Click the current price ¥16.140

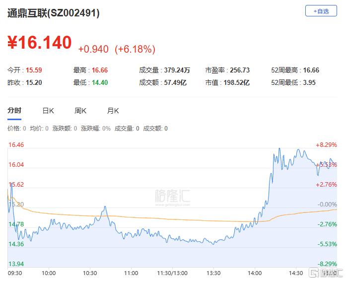point(40,43)
